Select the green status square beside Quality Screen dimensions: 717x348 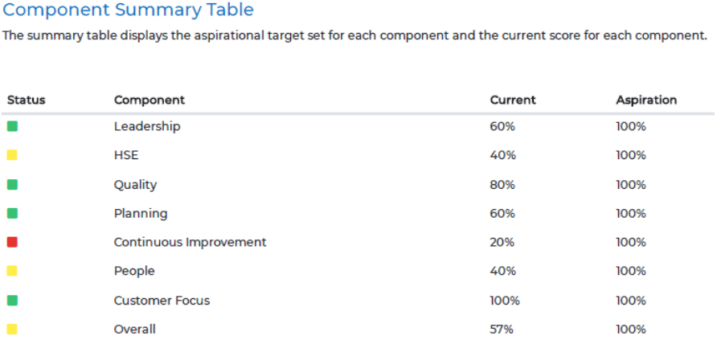click(12, 184)
